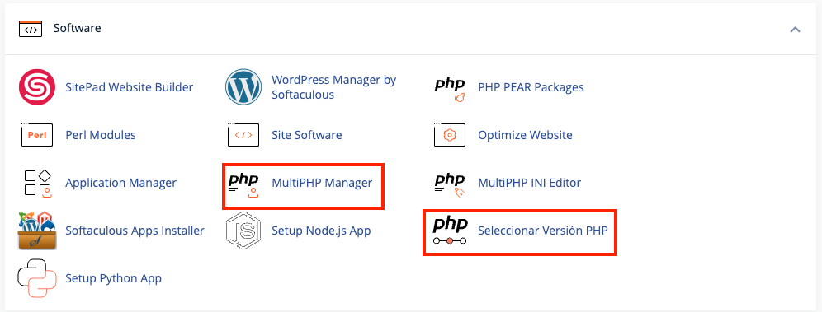The height and width of the screenshot is (312, 822).
Task: Open the SitePad Website Builder link
Action: (129, 87)
